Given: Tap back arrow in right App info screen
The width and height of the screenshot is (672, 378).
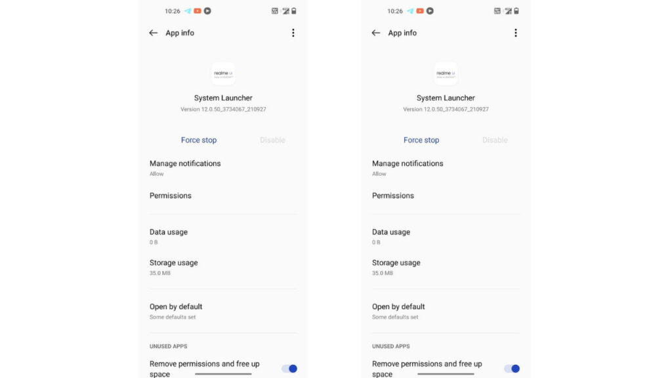Looking at the screenshot, I should pos(376,33).
